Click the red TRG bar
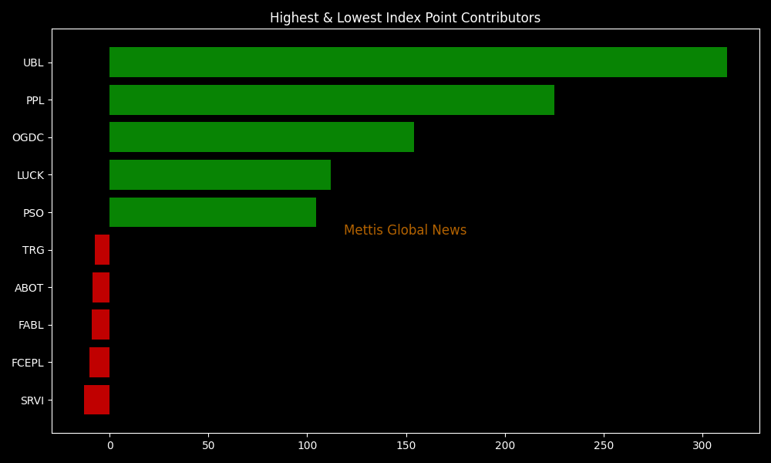 pyautogui.click(x=103, y=250)
